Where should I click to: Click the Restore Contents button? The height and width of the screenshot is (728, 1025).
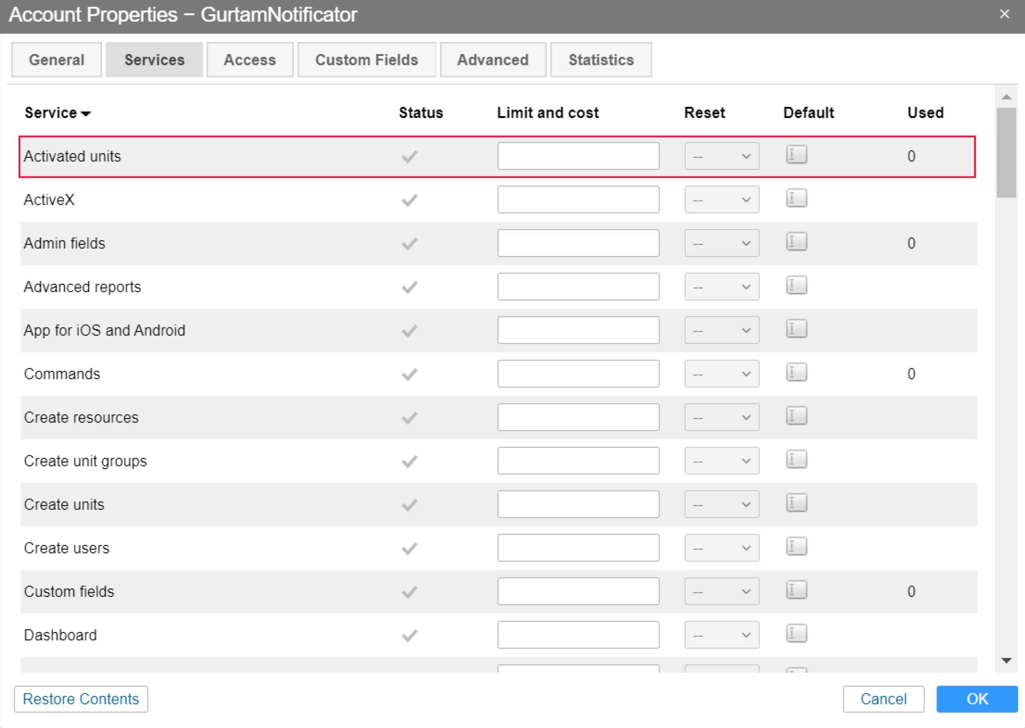81,699
